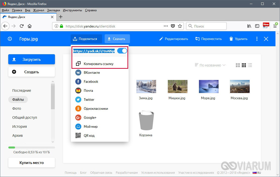280x177 pixels.
Task: Open the Журнал menu
Action: (39, 10)
